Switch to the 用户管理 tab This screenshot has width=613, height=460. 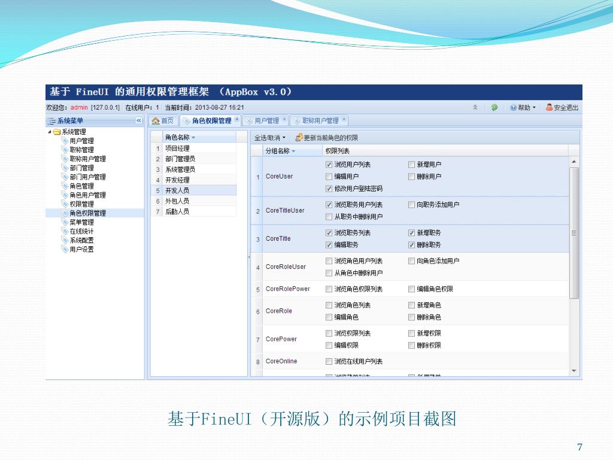click(x=265, y=120)
